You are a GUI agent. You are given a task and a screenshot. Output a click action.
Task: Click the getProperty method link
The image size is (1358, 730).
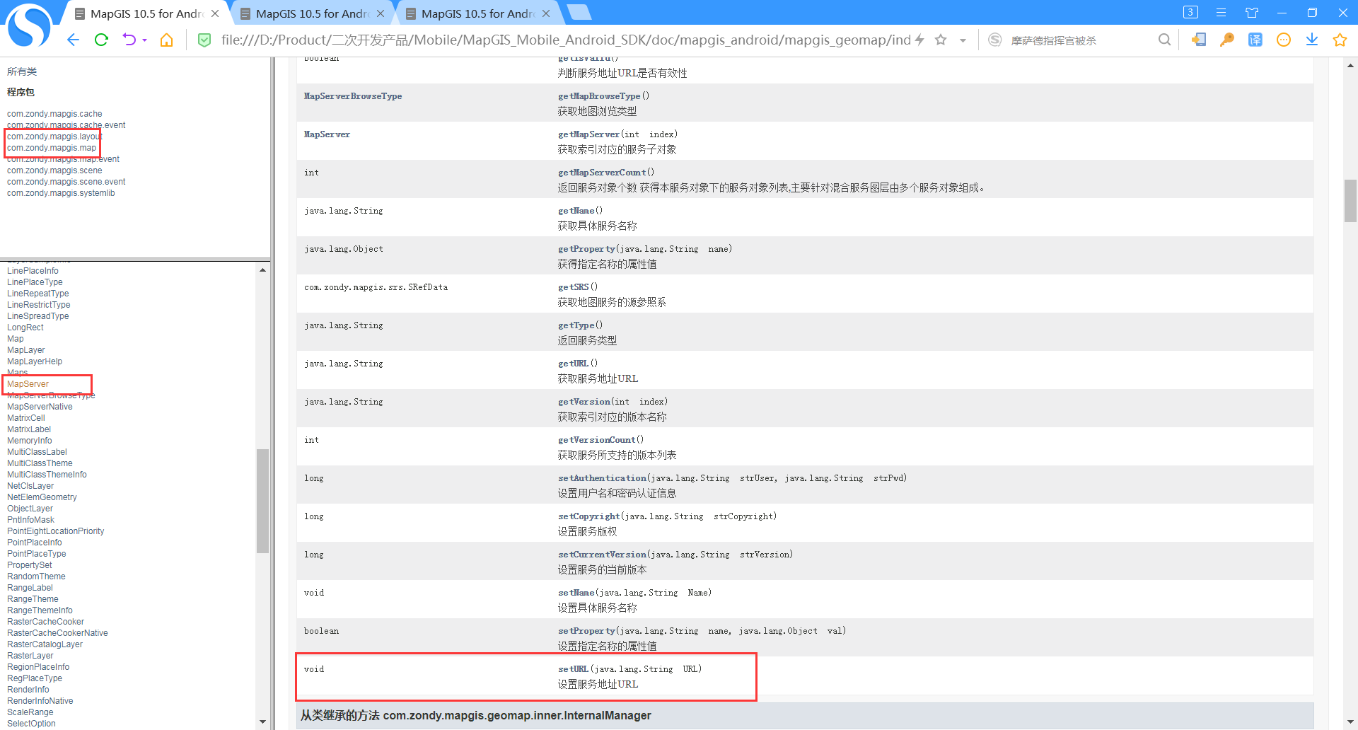(586, 249)
